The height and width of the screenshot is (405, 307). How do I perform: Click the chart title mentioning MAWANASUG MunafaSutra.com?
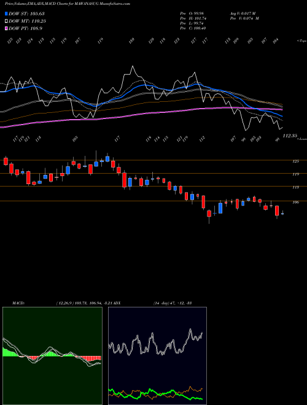pyautogui.click(x=68, y=4)
